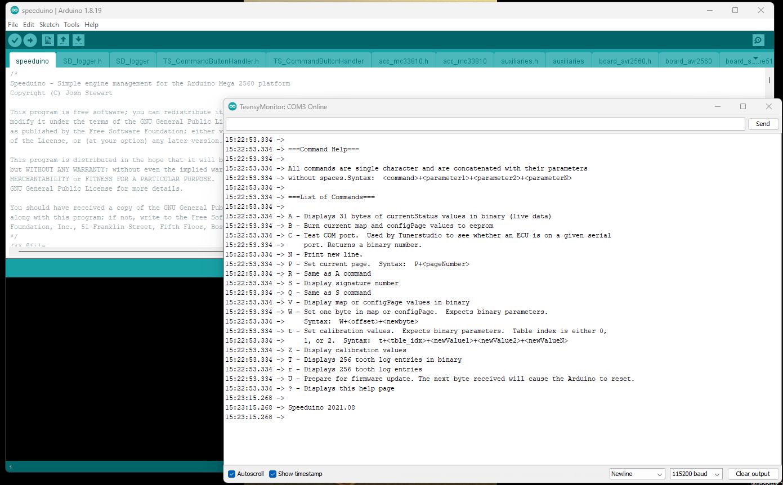Switch to the auxiliaries.h tab

(519, 59)
